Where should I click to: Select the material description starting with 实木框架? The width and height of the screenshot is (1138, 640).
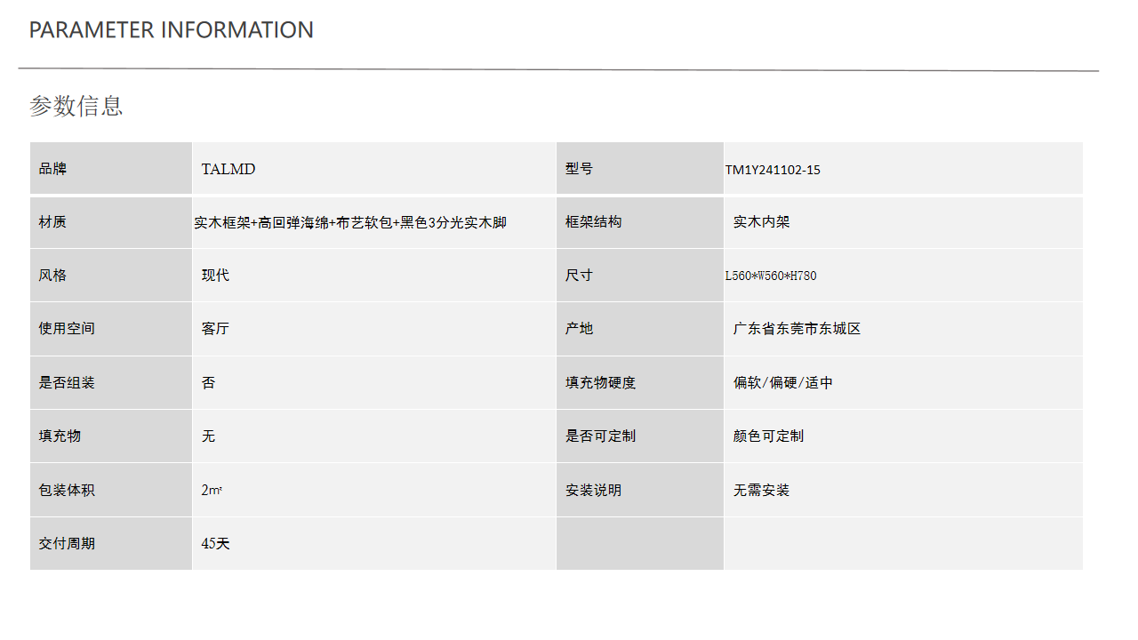click(x=350, y=222)
